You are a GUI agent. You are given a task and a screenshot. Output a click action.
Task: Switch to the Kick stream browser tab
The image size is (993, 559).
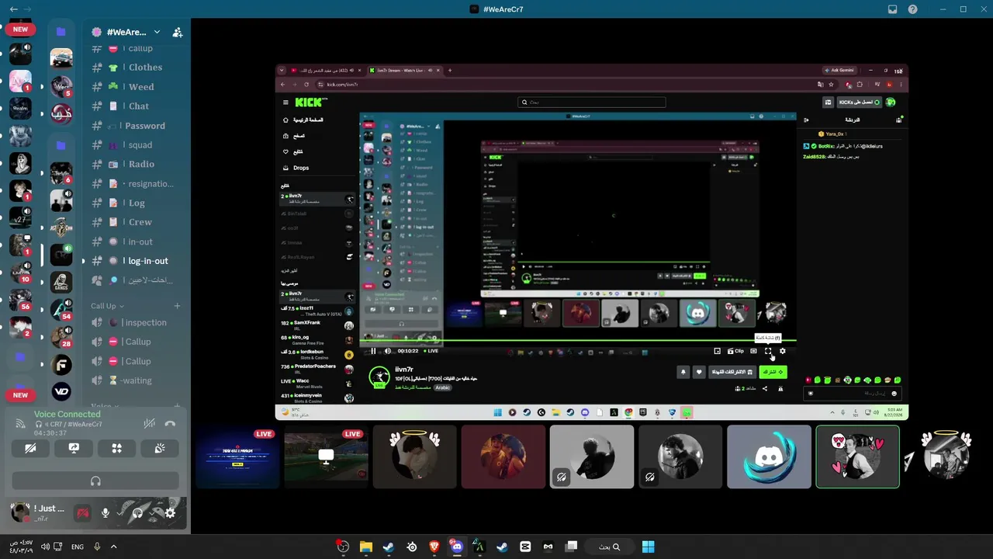(x=405, y=71)
